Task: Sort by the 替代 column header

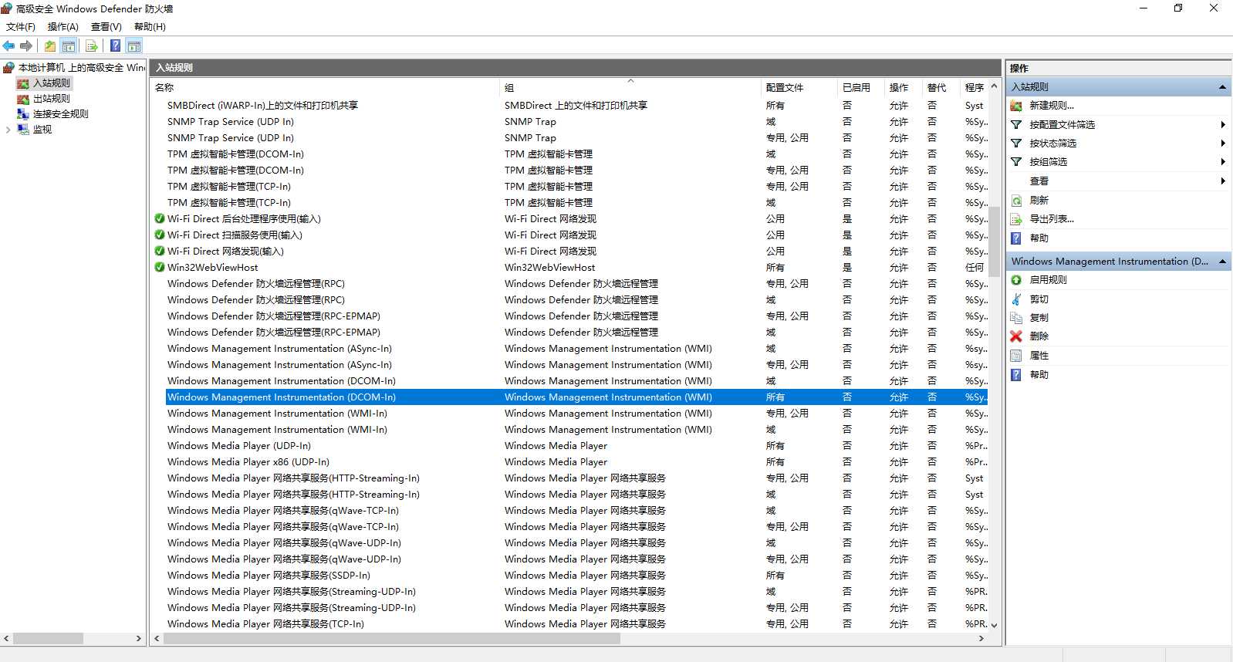Action: click(941, 88)
